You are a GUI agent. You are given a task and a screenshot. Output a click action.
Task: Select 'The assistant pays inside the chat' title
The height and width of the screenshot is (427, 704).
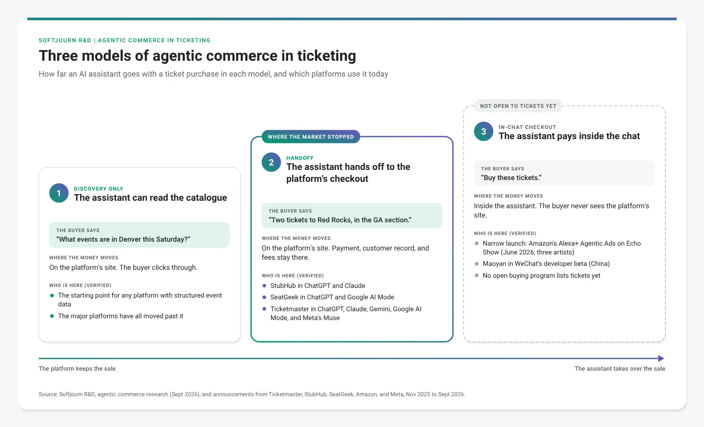pyautogui.click(x=569, y=136)
